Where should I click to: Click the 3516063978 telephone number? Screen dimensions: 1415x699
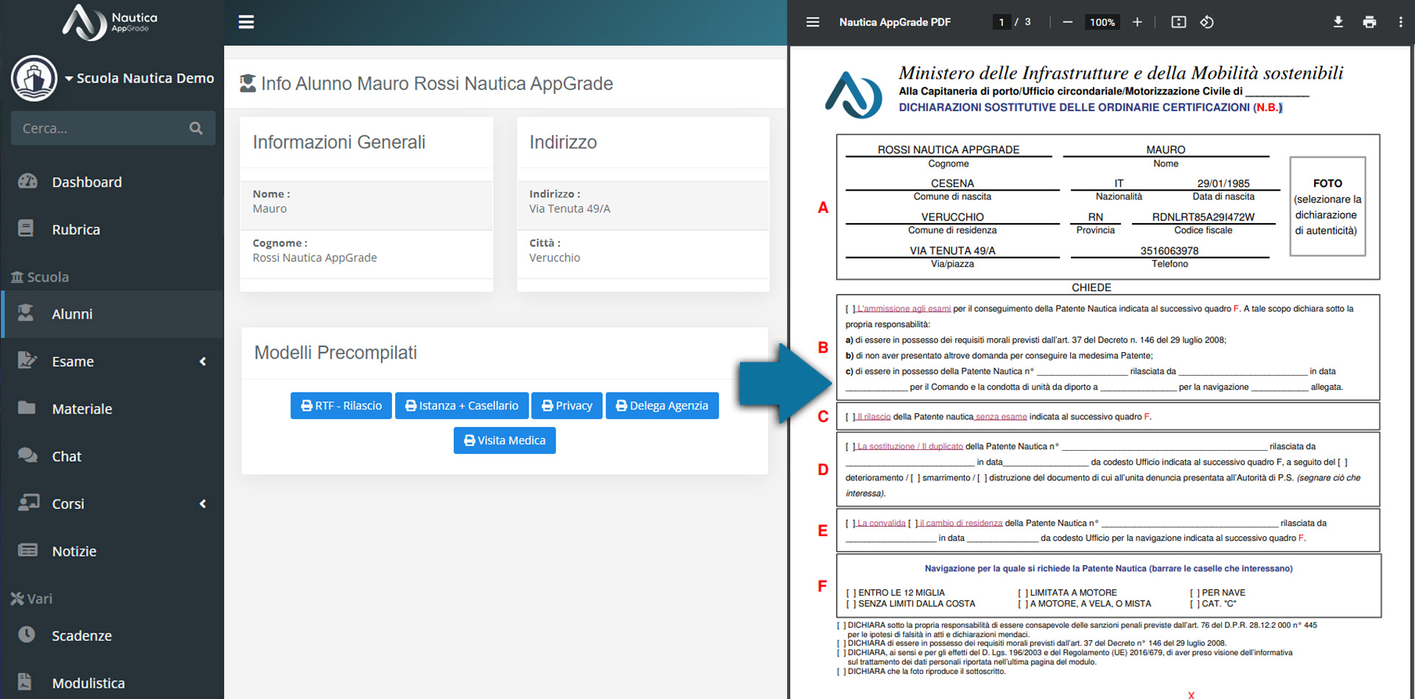1170,250
